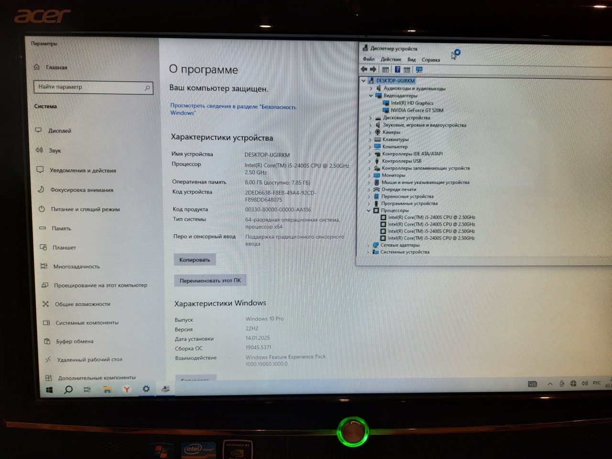The width and height of the screenshot is (612, 459).
Task: Expand Камеры node arrow
Action: pyautogui.click(x=370, y=132)
